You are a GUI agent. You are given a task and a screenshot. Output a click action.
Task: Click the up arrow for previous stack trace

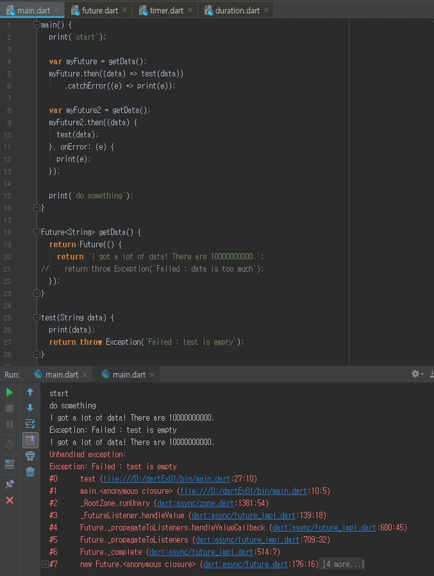[x=30, y=392]
